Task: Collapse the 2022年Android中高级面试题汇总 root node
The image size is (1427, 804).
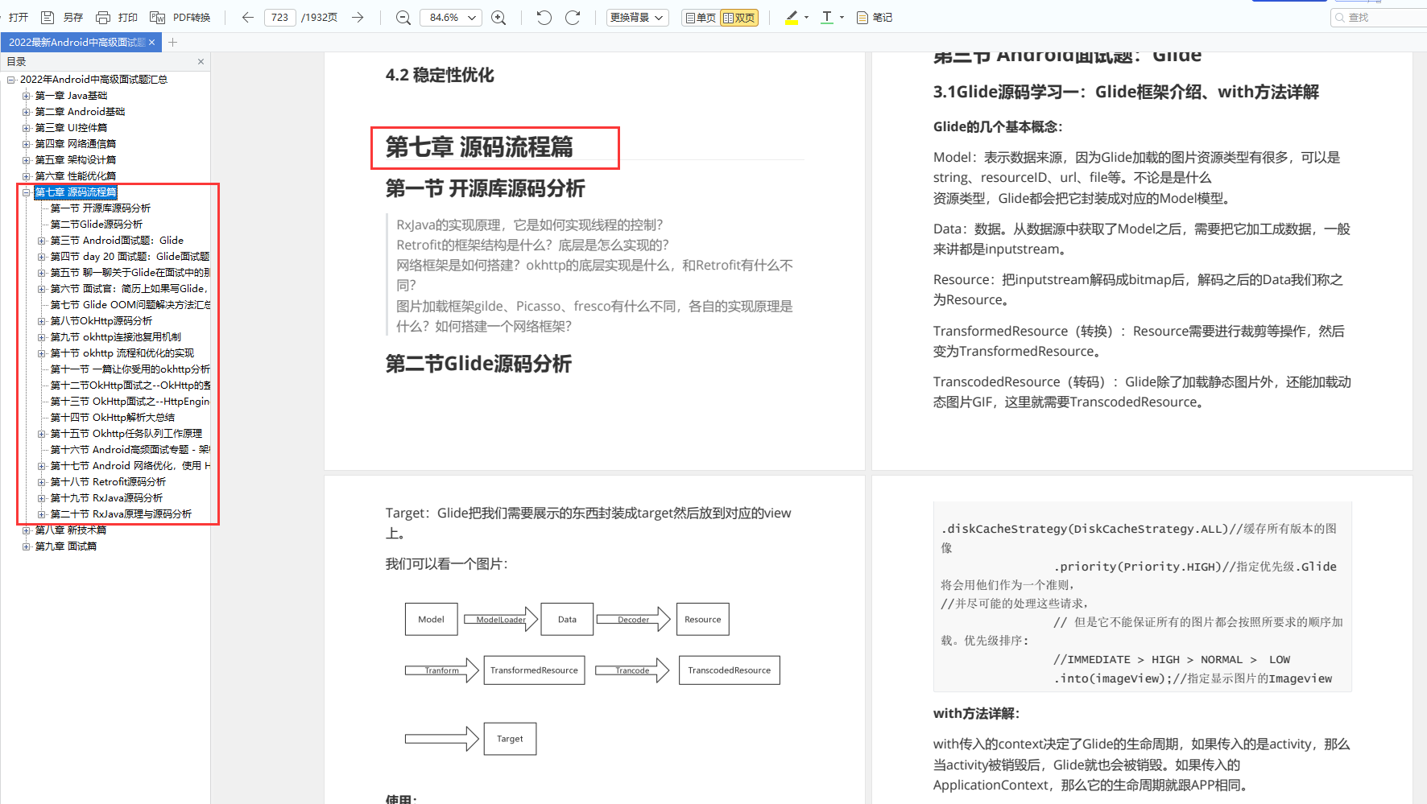Action: click(11, 80)
